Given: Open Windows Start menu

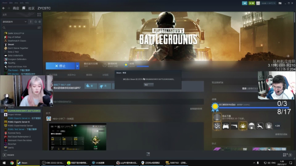Looking at the screenshot, I should 4,163.
